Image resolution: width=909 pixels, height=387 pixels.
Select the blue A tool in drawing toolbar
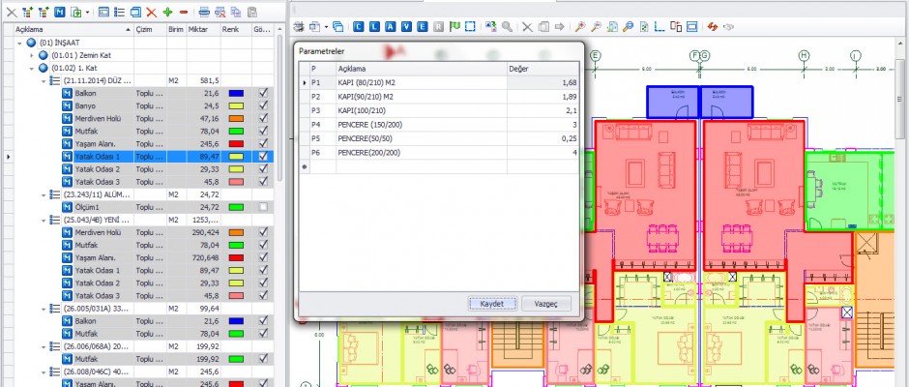pyautogui.click(x=390, y=26)
